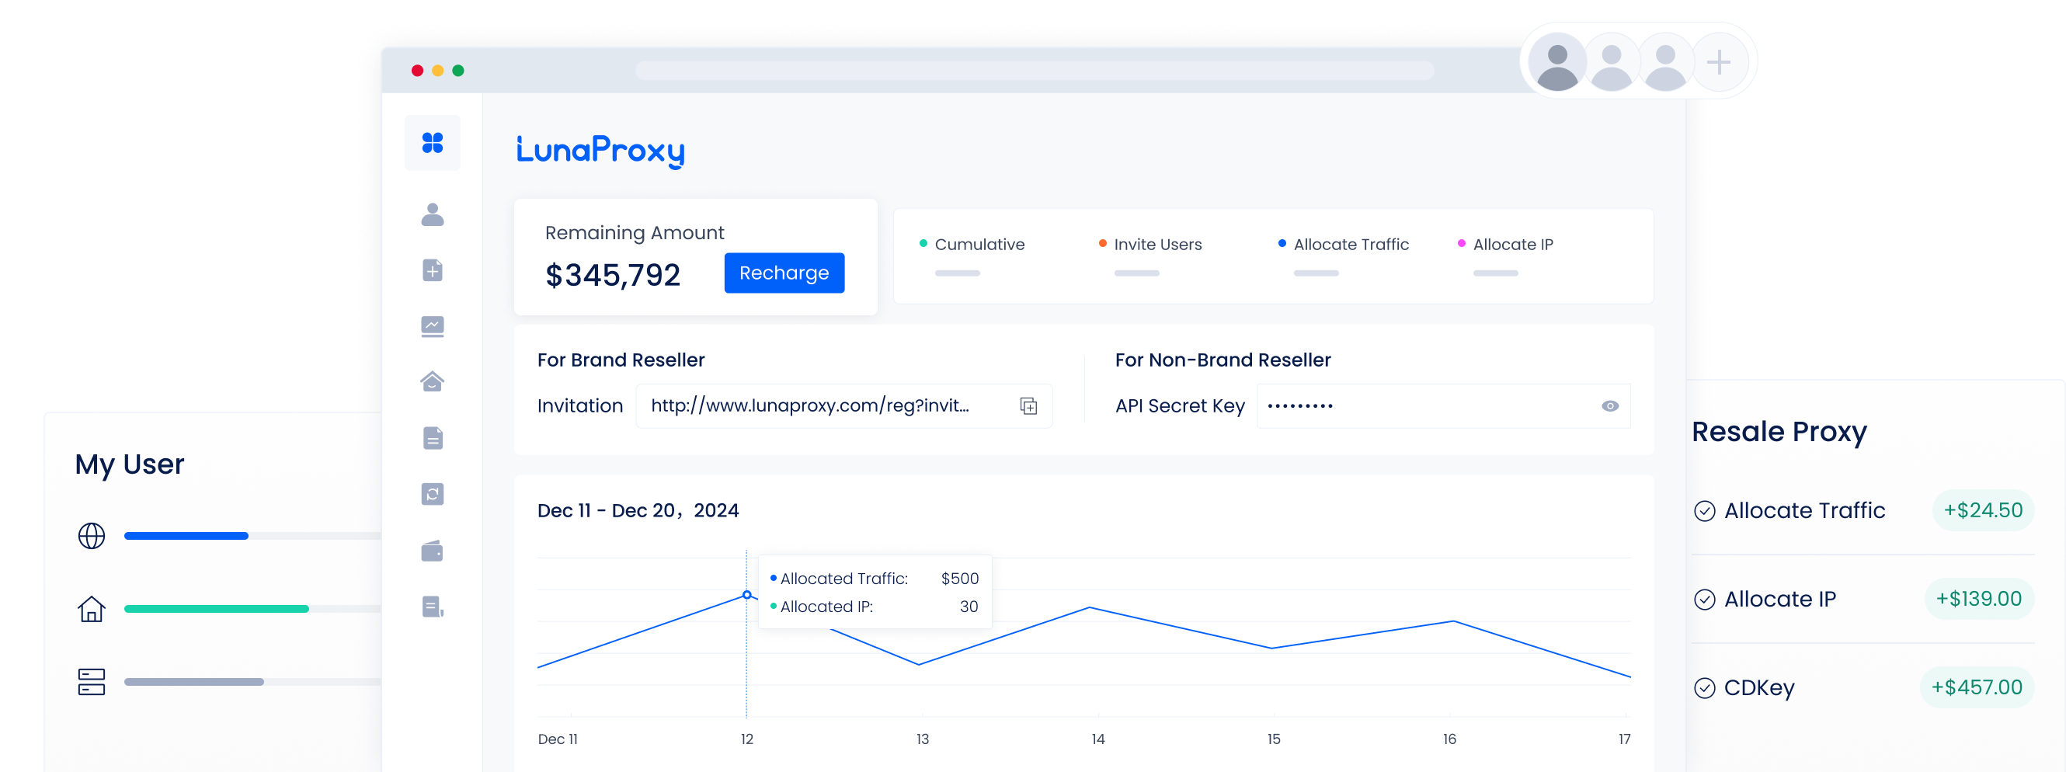
Task: Click the blue globe progress bar
Action: pyautogui.click(x=186, y=536)
